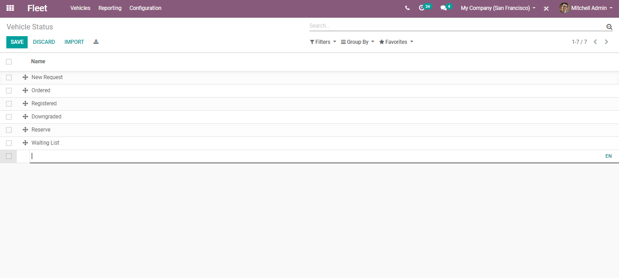The height and width of the screenshot is (278, 619).
Task: Check the New Request row checkbox
Action: pyautogui.click(x=9, y=77)
